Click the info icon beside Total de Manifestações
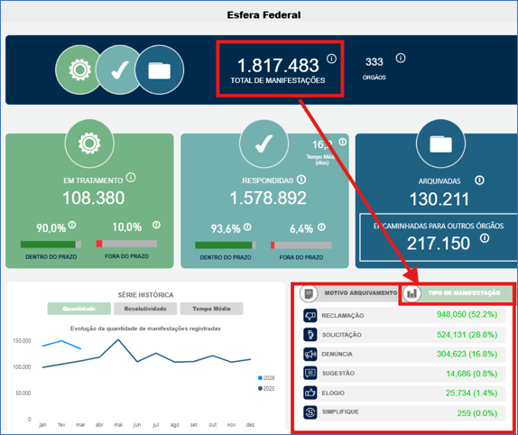 [332, 59]
